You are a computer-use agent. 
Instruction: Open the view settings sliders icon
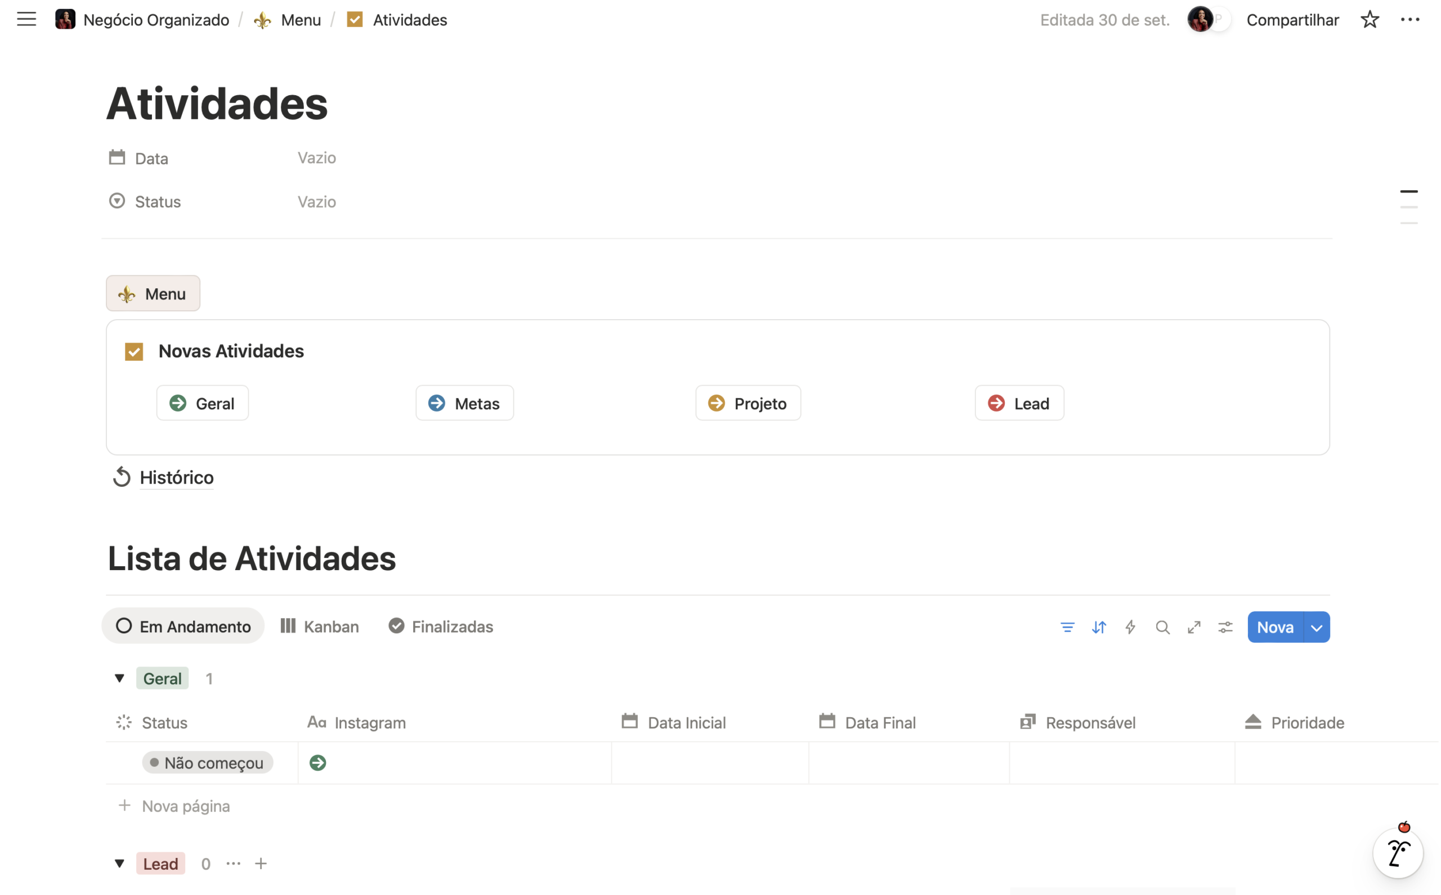(1225, 628)
